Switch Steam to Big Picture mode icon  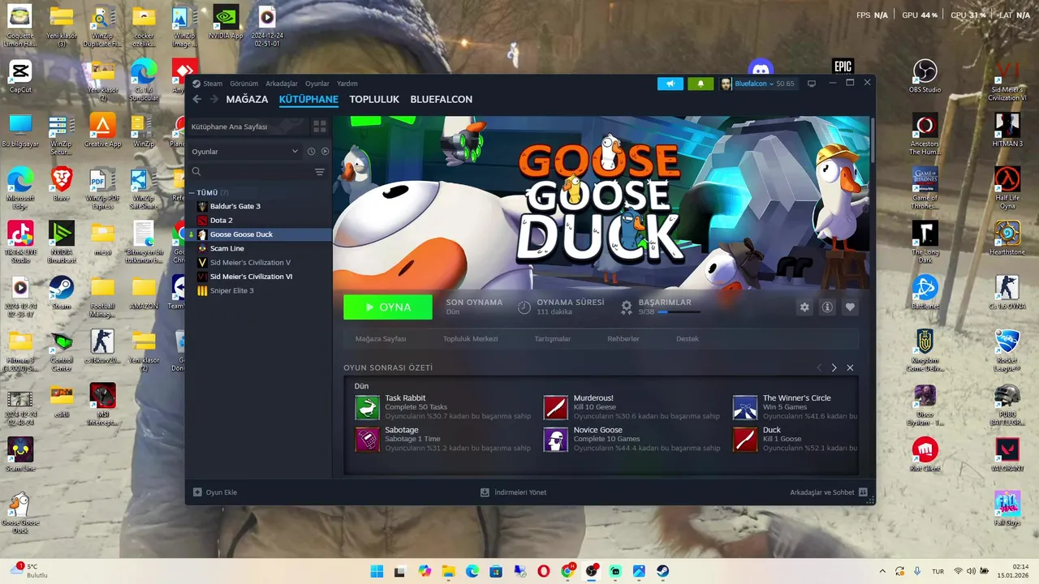click(811, 84)
